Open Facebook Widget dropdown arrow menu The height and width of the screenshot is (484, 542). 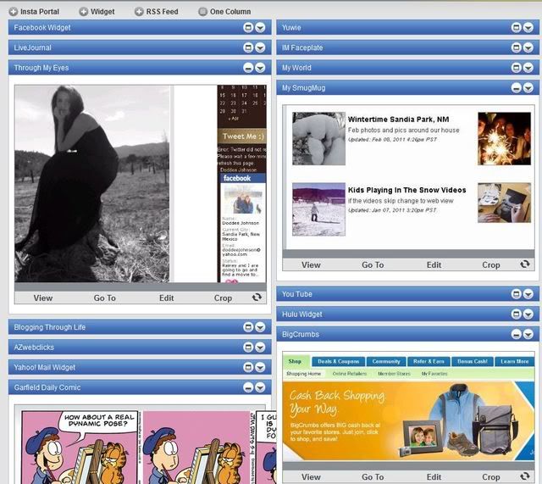tap(260, 27)
